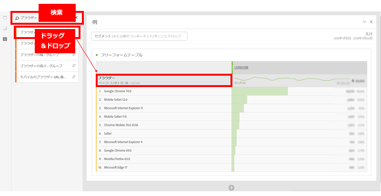Click type icon on モバイルのブラウザー URL row

click(x=74, y=77)
